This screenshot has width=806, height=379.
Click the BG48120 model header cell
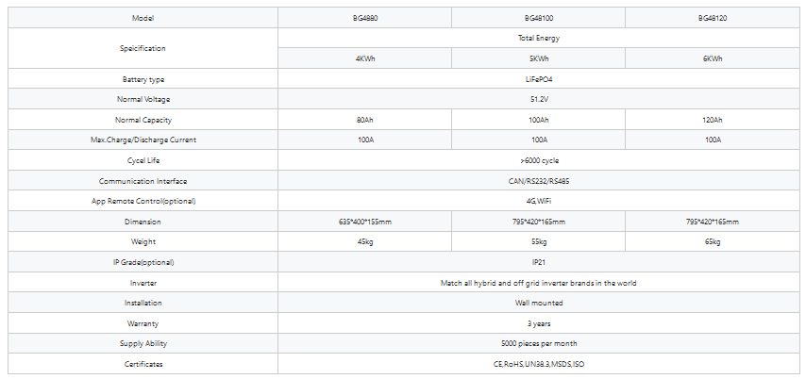tap(713, 18)
